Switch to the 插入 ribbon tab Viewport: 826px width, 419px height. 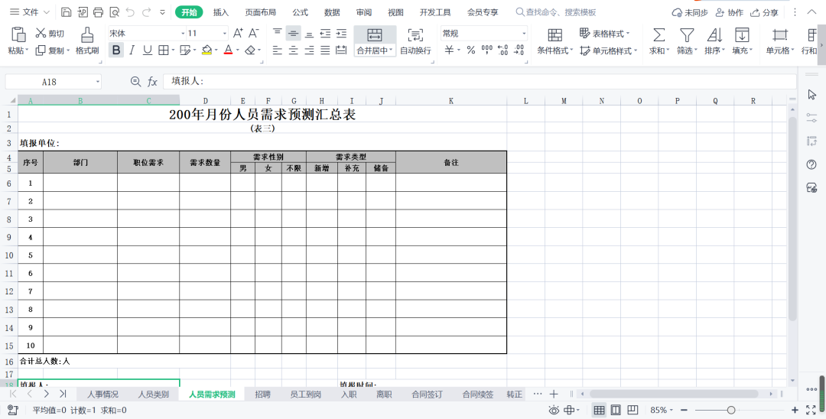pyautogui.click(x=221, y=12)
